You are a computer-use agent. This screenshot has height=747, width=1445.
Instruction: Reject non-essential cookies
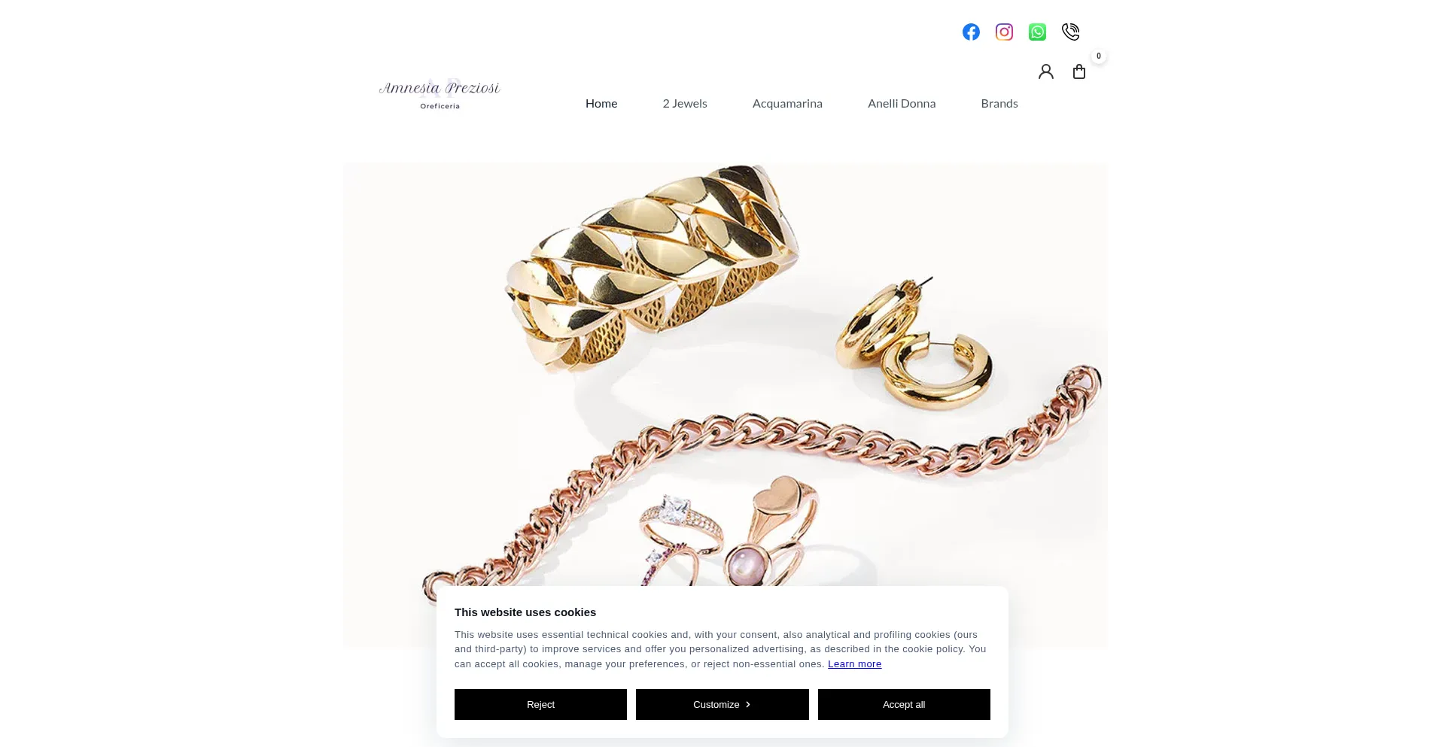pyautogui.click(x=540, y=704)
